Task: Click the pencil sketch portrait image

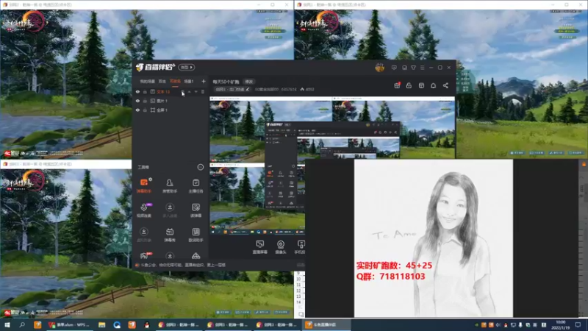Action: tap(434, 238)
